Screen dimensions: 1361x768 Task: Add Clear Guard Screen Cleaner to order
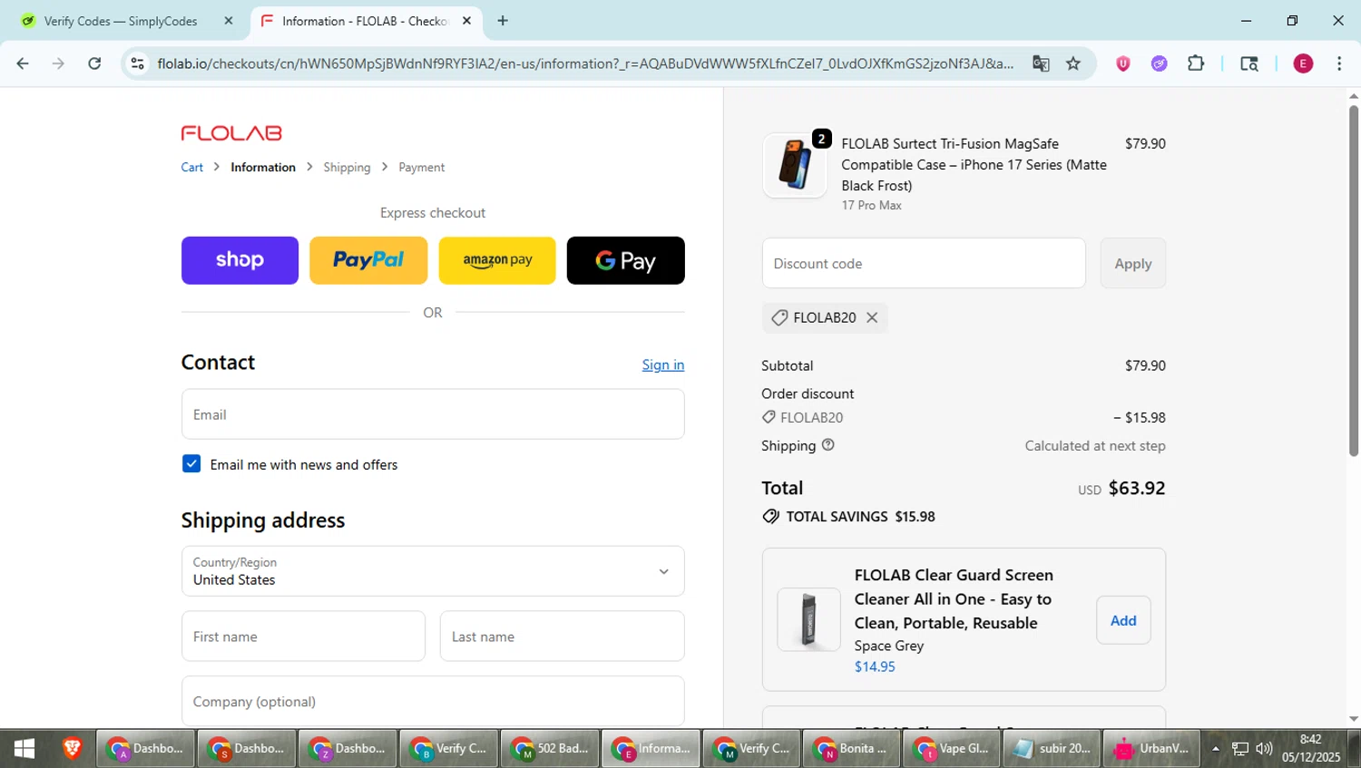click(x=1123, y=620)
